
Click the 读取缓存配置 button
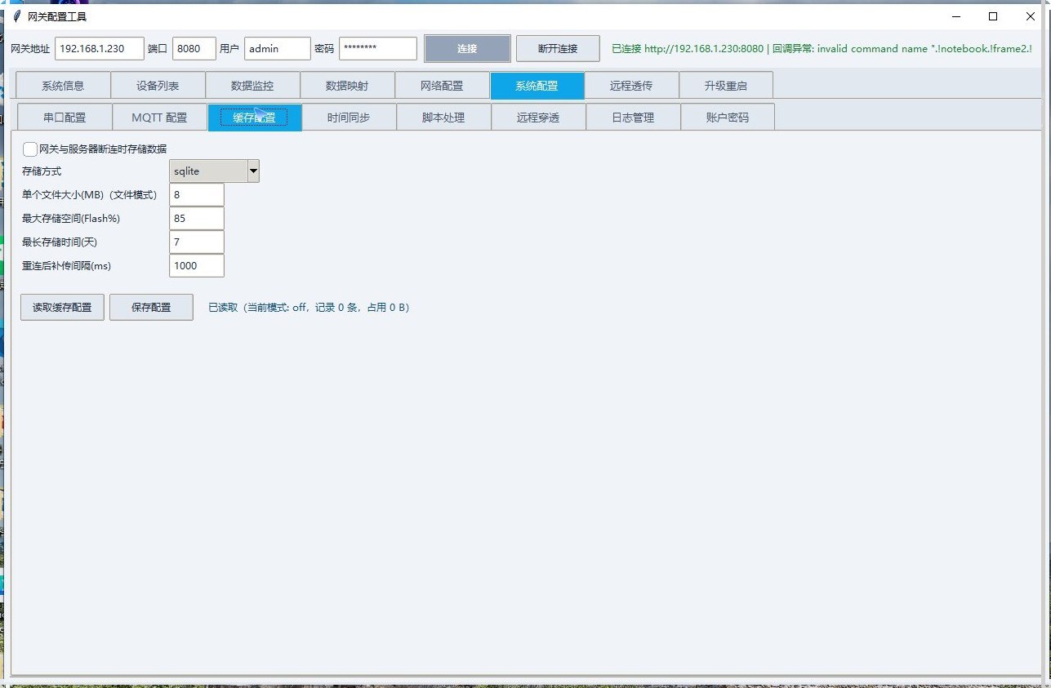tap(62, 308)
